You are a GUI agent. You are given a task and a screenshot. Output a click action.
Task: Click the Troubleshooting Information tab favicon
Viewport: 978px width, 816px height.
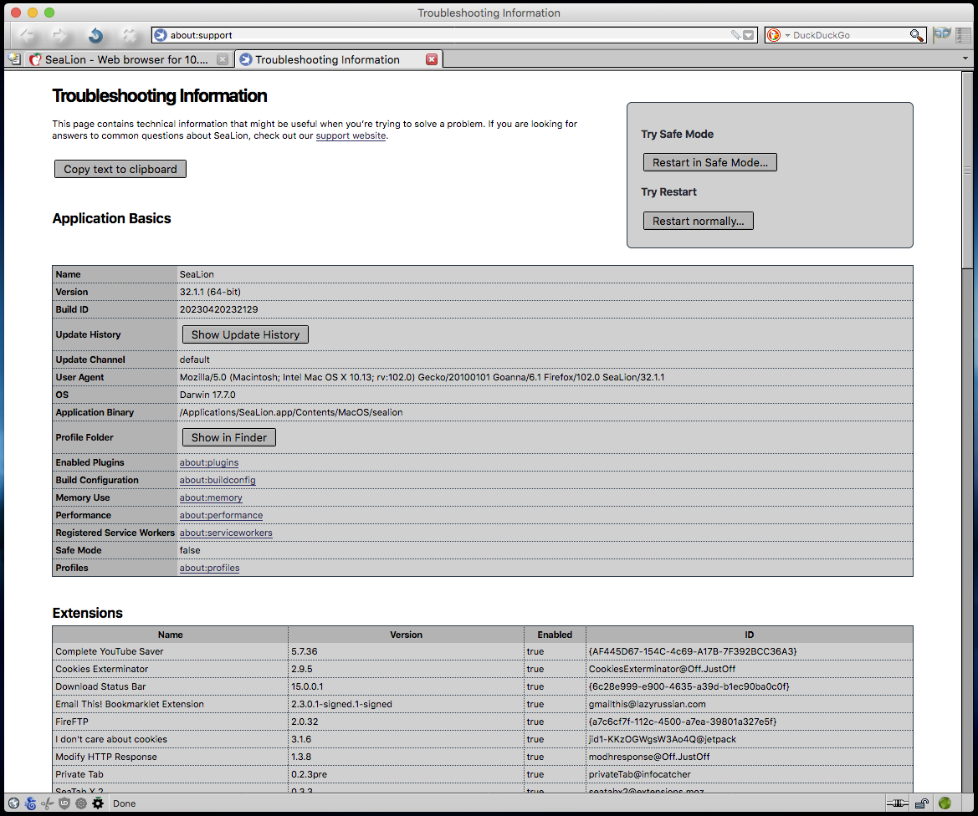(246, 59)
